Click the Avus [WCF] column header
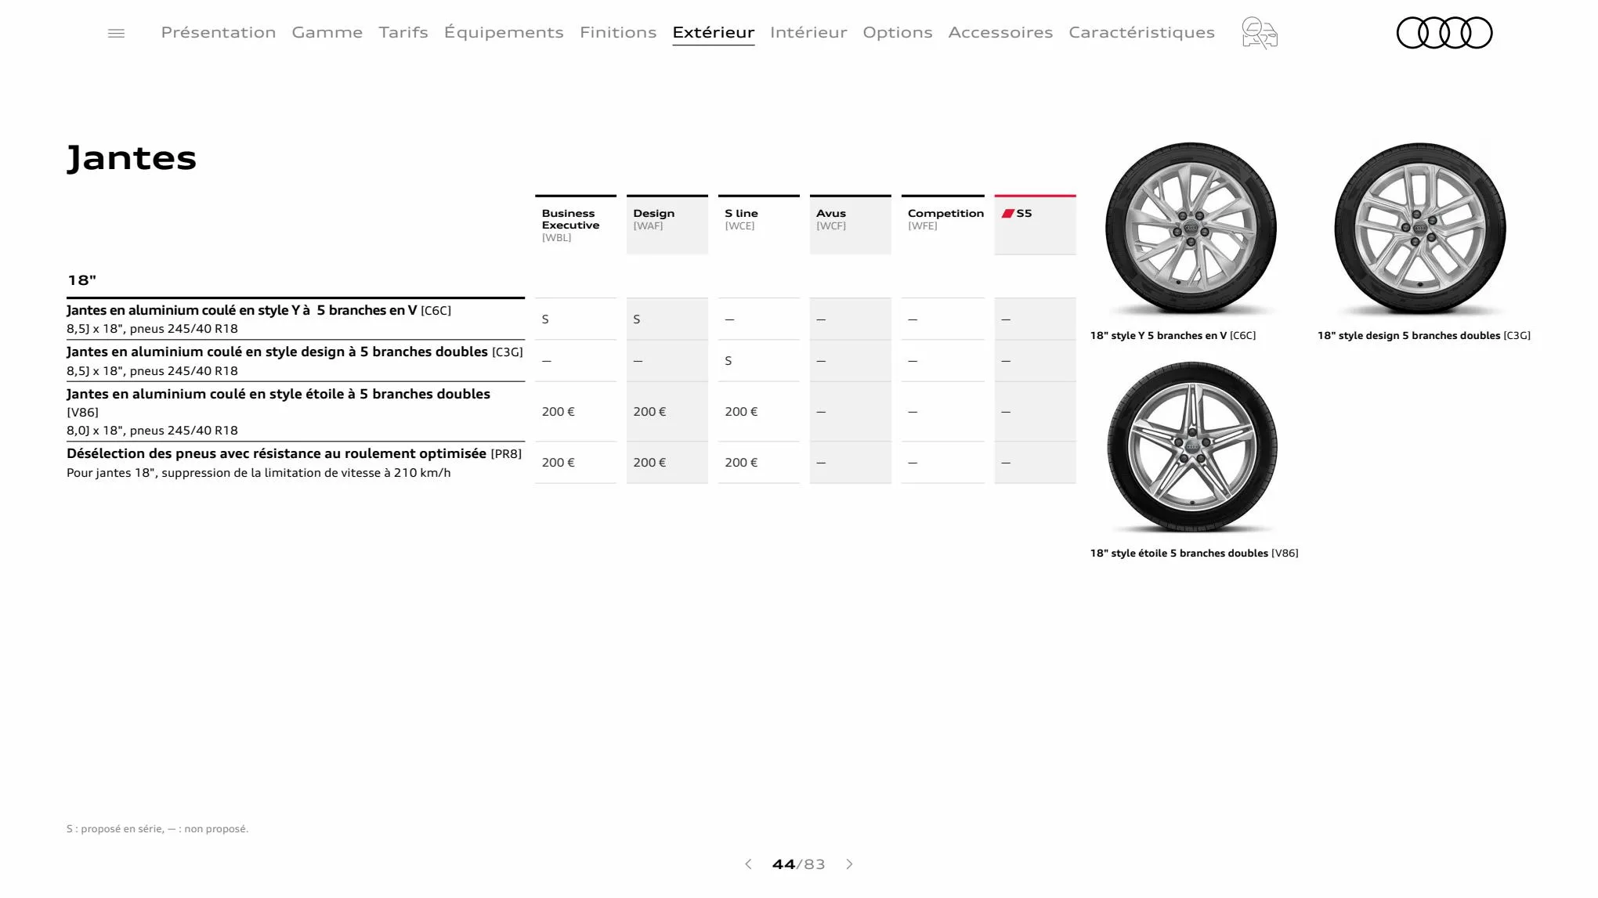This screenshot has width=1598, height=898. [x=851, y=225]
